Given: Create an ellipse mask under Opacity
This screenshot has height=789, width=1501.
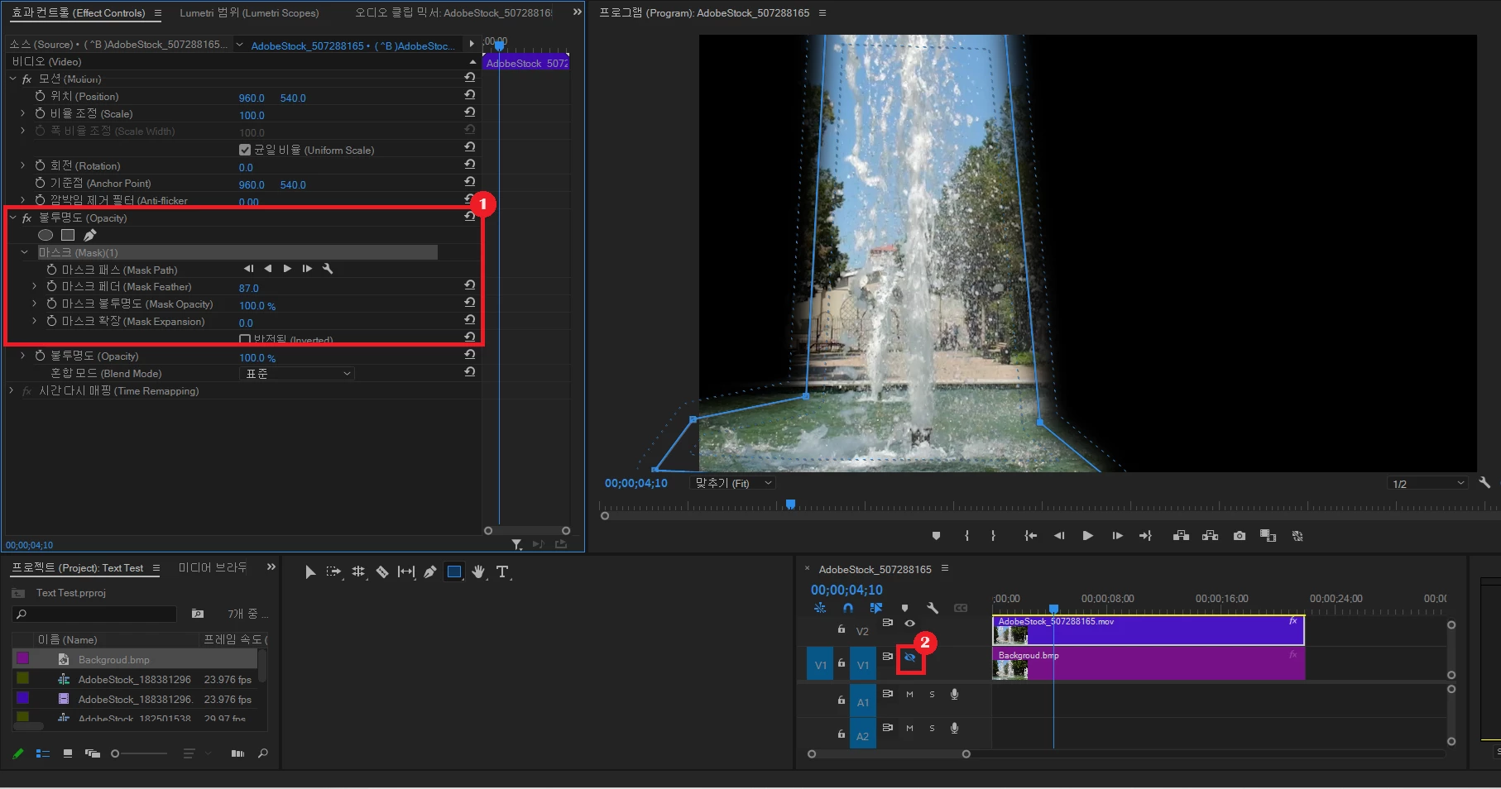Looking at the screenshot, I should pos(46,235).
